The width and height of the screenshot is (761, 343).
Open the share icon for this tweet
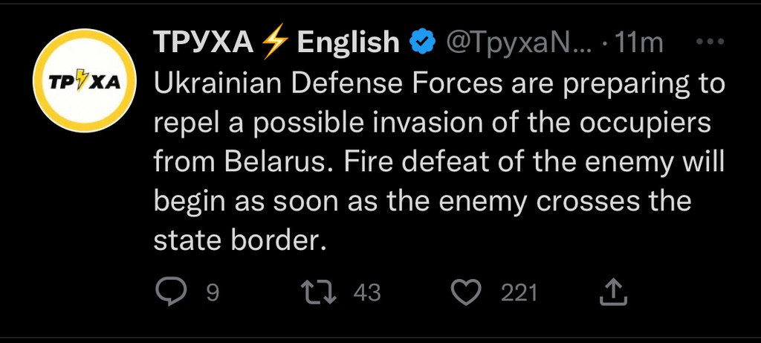[x=614, y=292]
